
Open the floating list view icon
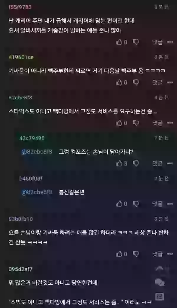tap(160, 296)
